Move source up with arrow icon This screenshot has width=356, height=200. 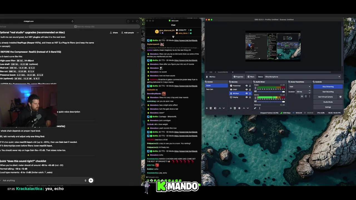(x=244, y=108)
